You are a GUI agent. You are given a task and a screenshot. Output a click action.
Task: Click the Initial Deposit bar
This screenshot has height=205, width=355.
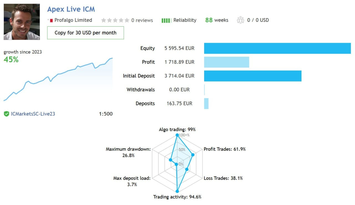tap(253, 76)
